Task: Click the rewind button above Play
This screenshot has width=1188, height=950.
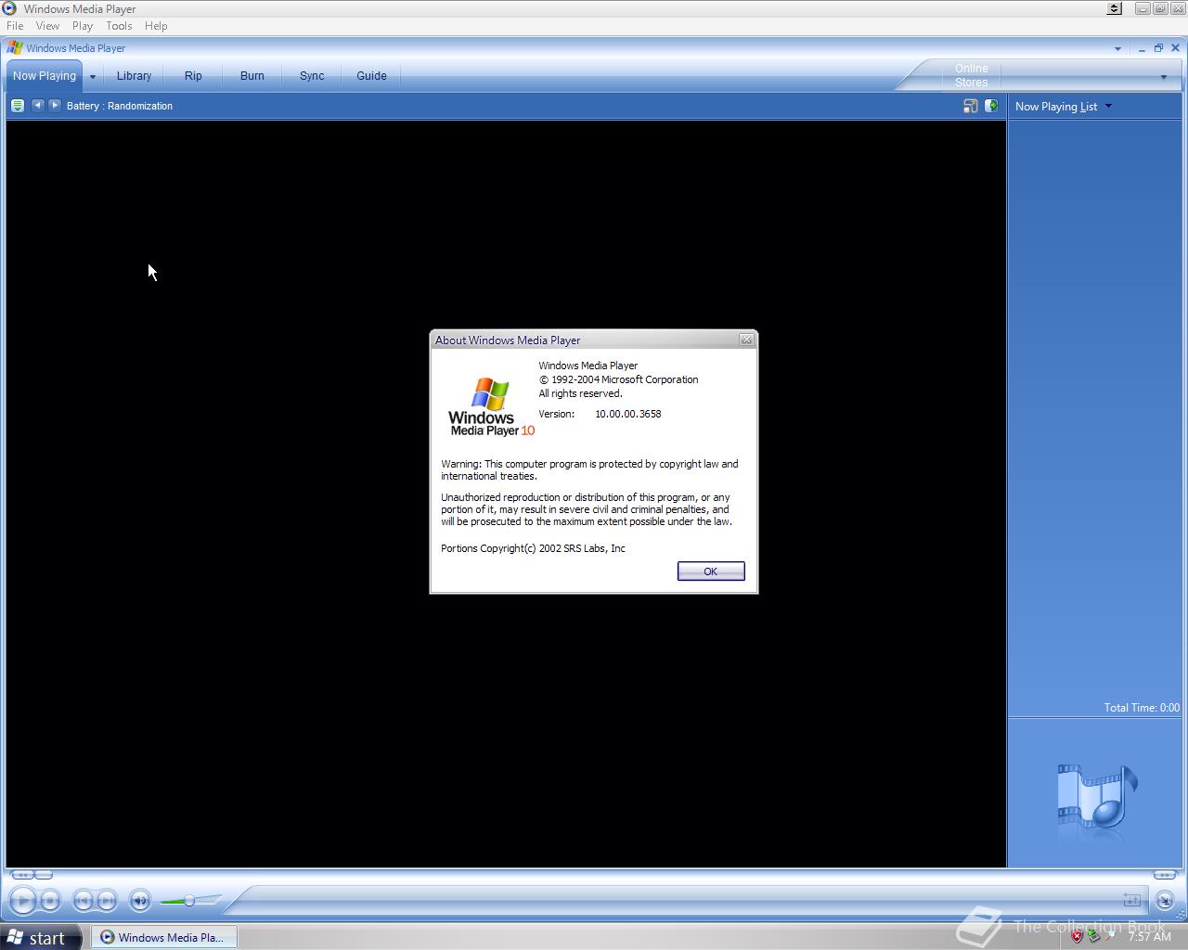Action: (x=23, y=875)
